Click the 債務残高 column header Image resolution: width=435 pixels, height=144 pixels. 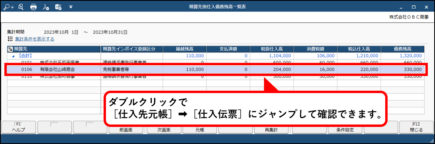(403, 49)
